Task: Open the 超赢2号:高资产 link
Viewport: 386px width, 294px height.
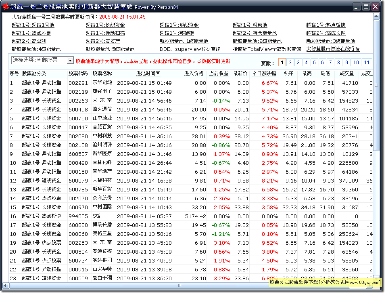Action: coord(103,41)
